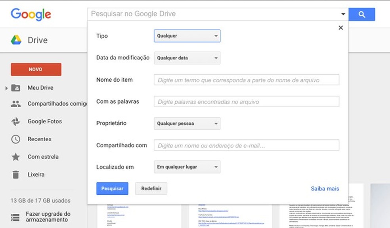Click the Google Fotos pinwheel icon

[16, 122]
